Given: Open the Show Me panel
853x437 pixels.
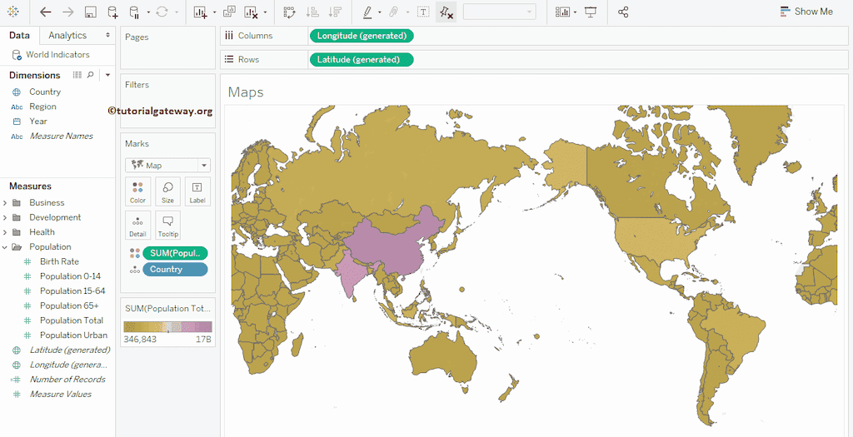Looking at the screenshot, I should (x=806, y=12).
